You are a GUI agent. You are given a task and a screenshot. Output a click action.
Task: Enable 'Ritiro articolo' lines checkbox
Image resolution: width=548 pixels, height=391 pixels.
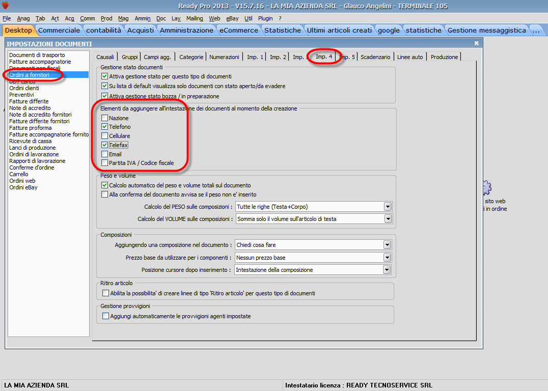click(x=105, y=293)
